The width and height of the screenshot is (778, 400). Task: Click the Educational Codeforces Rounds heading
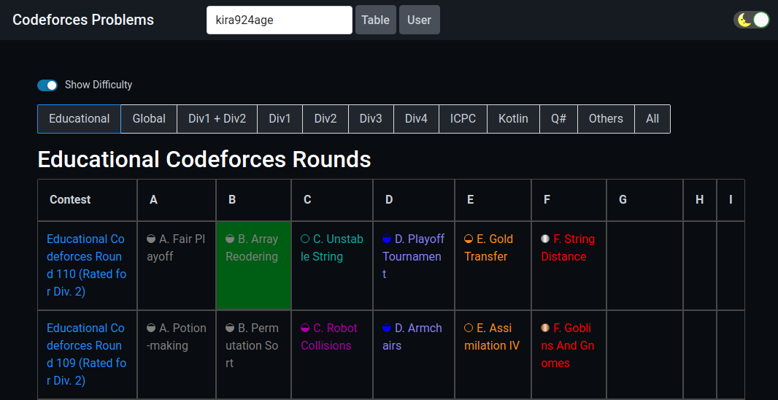click(x=204, y=160)
